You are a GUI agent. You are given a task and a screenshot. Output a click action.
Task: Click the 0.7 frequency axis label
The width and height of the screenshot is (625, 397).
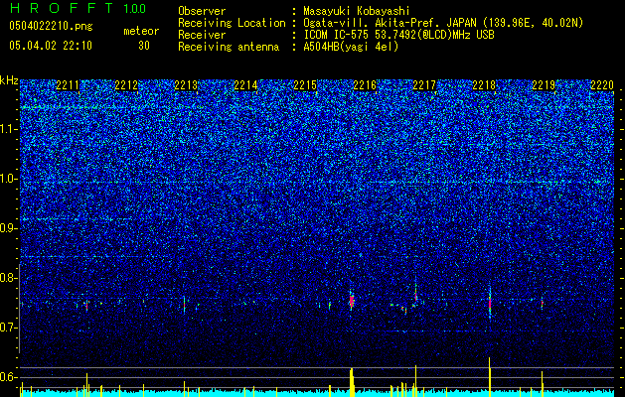pyautogui.click(x=9, y=328)
